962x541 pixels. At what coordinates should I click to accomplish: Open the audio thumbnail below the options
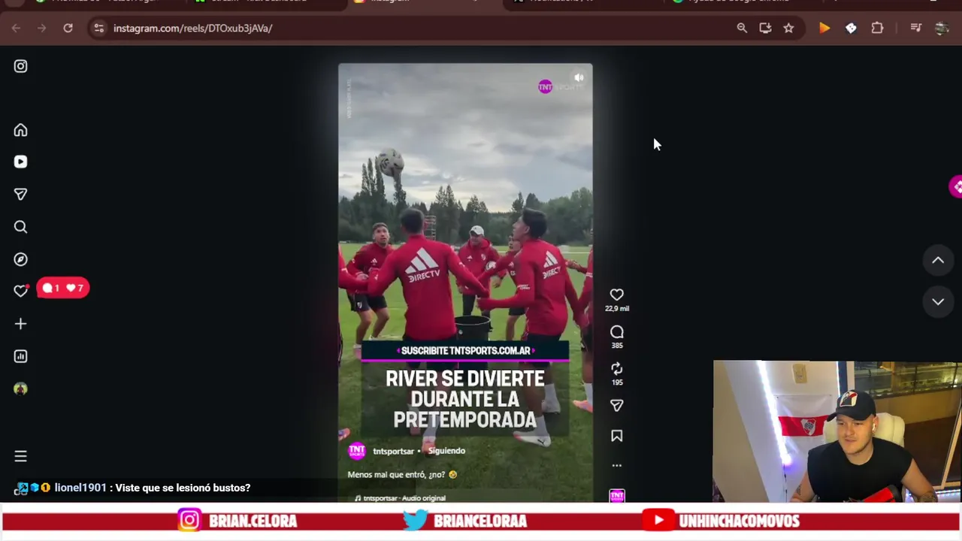point(616,496)
